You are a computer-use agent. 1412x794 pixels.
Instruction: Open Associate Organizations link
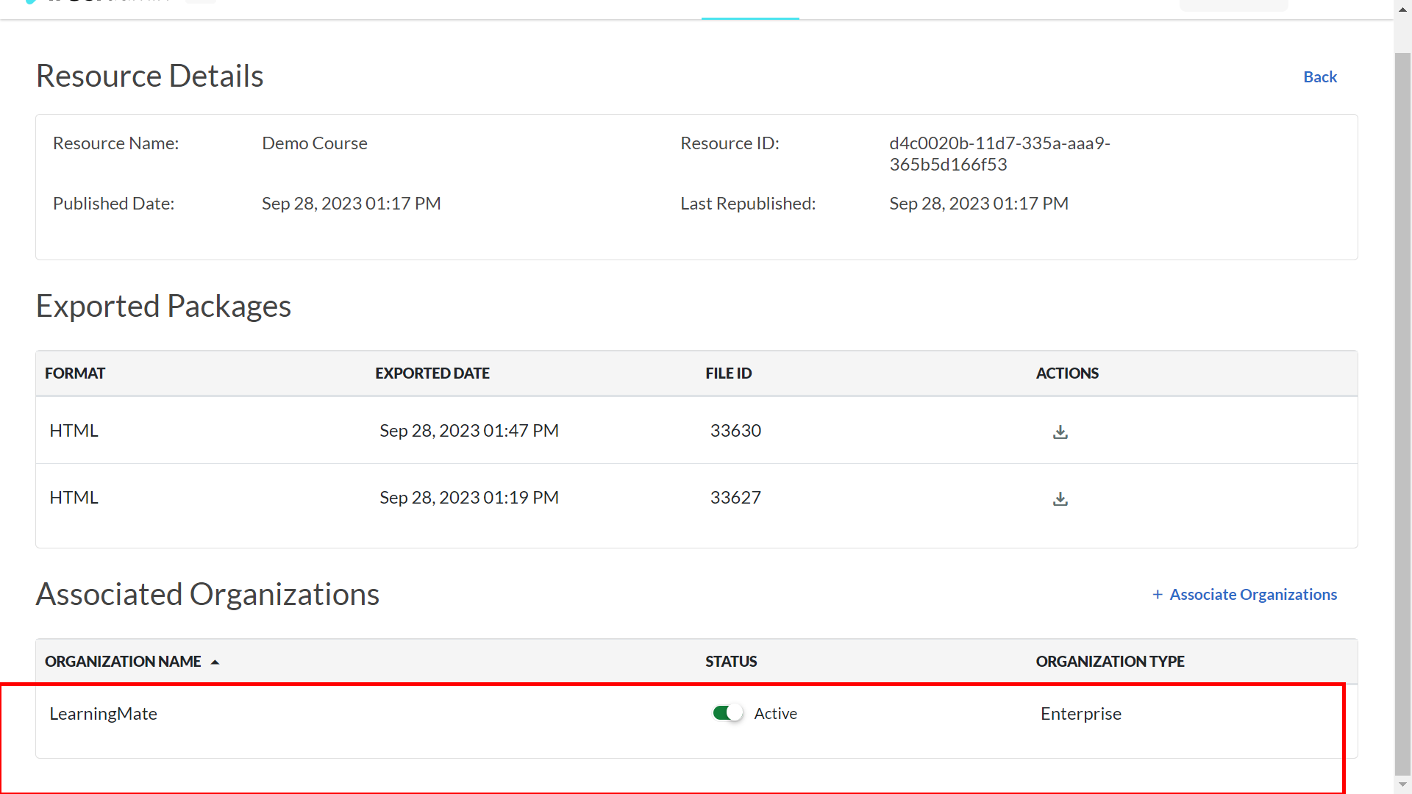pos(1244,594)
